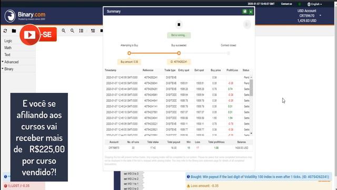Click the globe icon beside English
337x190 pixels.
click(309, 4)
